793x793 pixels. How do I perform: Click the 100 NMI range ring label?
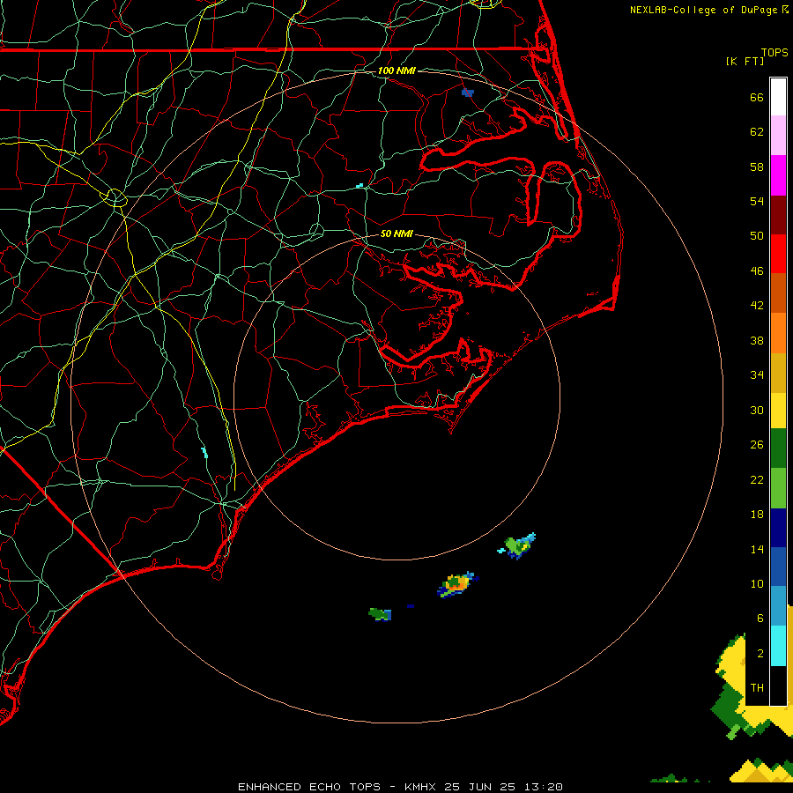coord(396,70)
